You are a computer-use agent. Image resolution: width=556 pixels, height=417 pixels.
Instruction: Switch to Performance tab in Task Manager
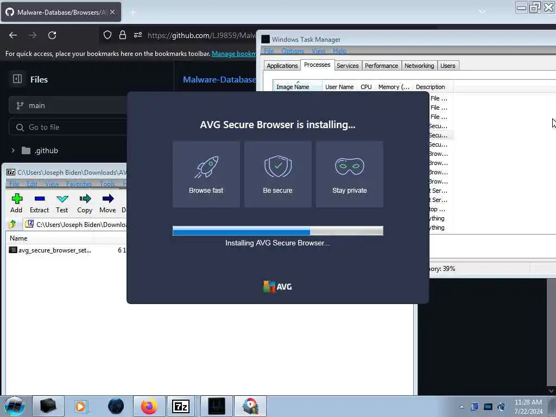click(381, 66)
